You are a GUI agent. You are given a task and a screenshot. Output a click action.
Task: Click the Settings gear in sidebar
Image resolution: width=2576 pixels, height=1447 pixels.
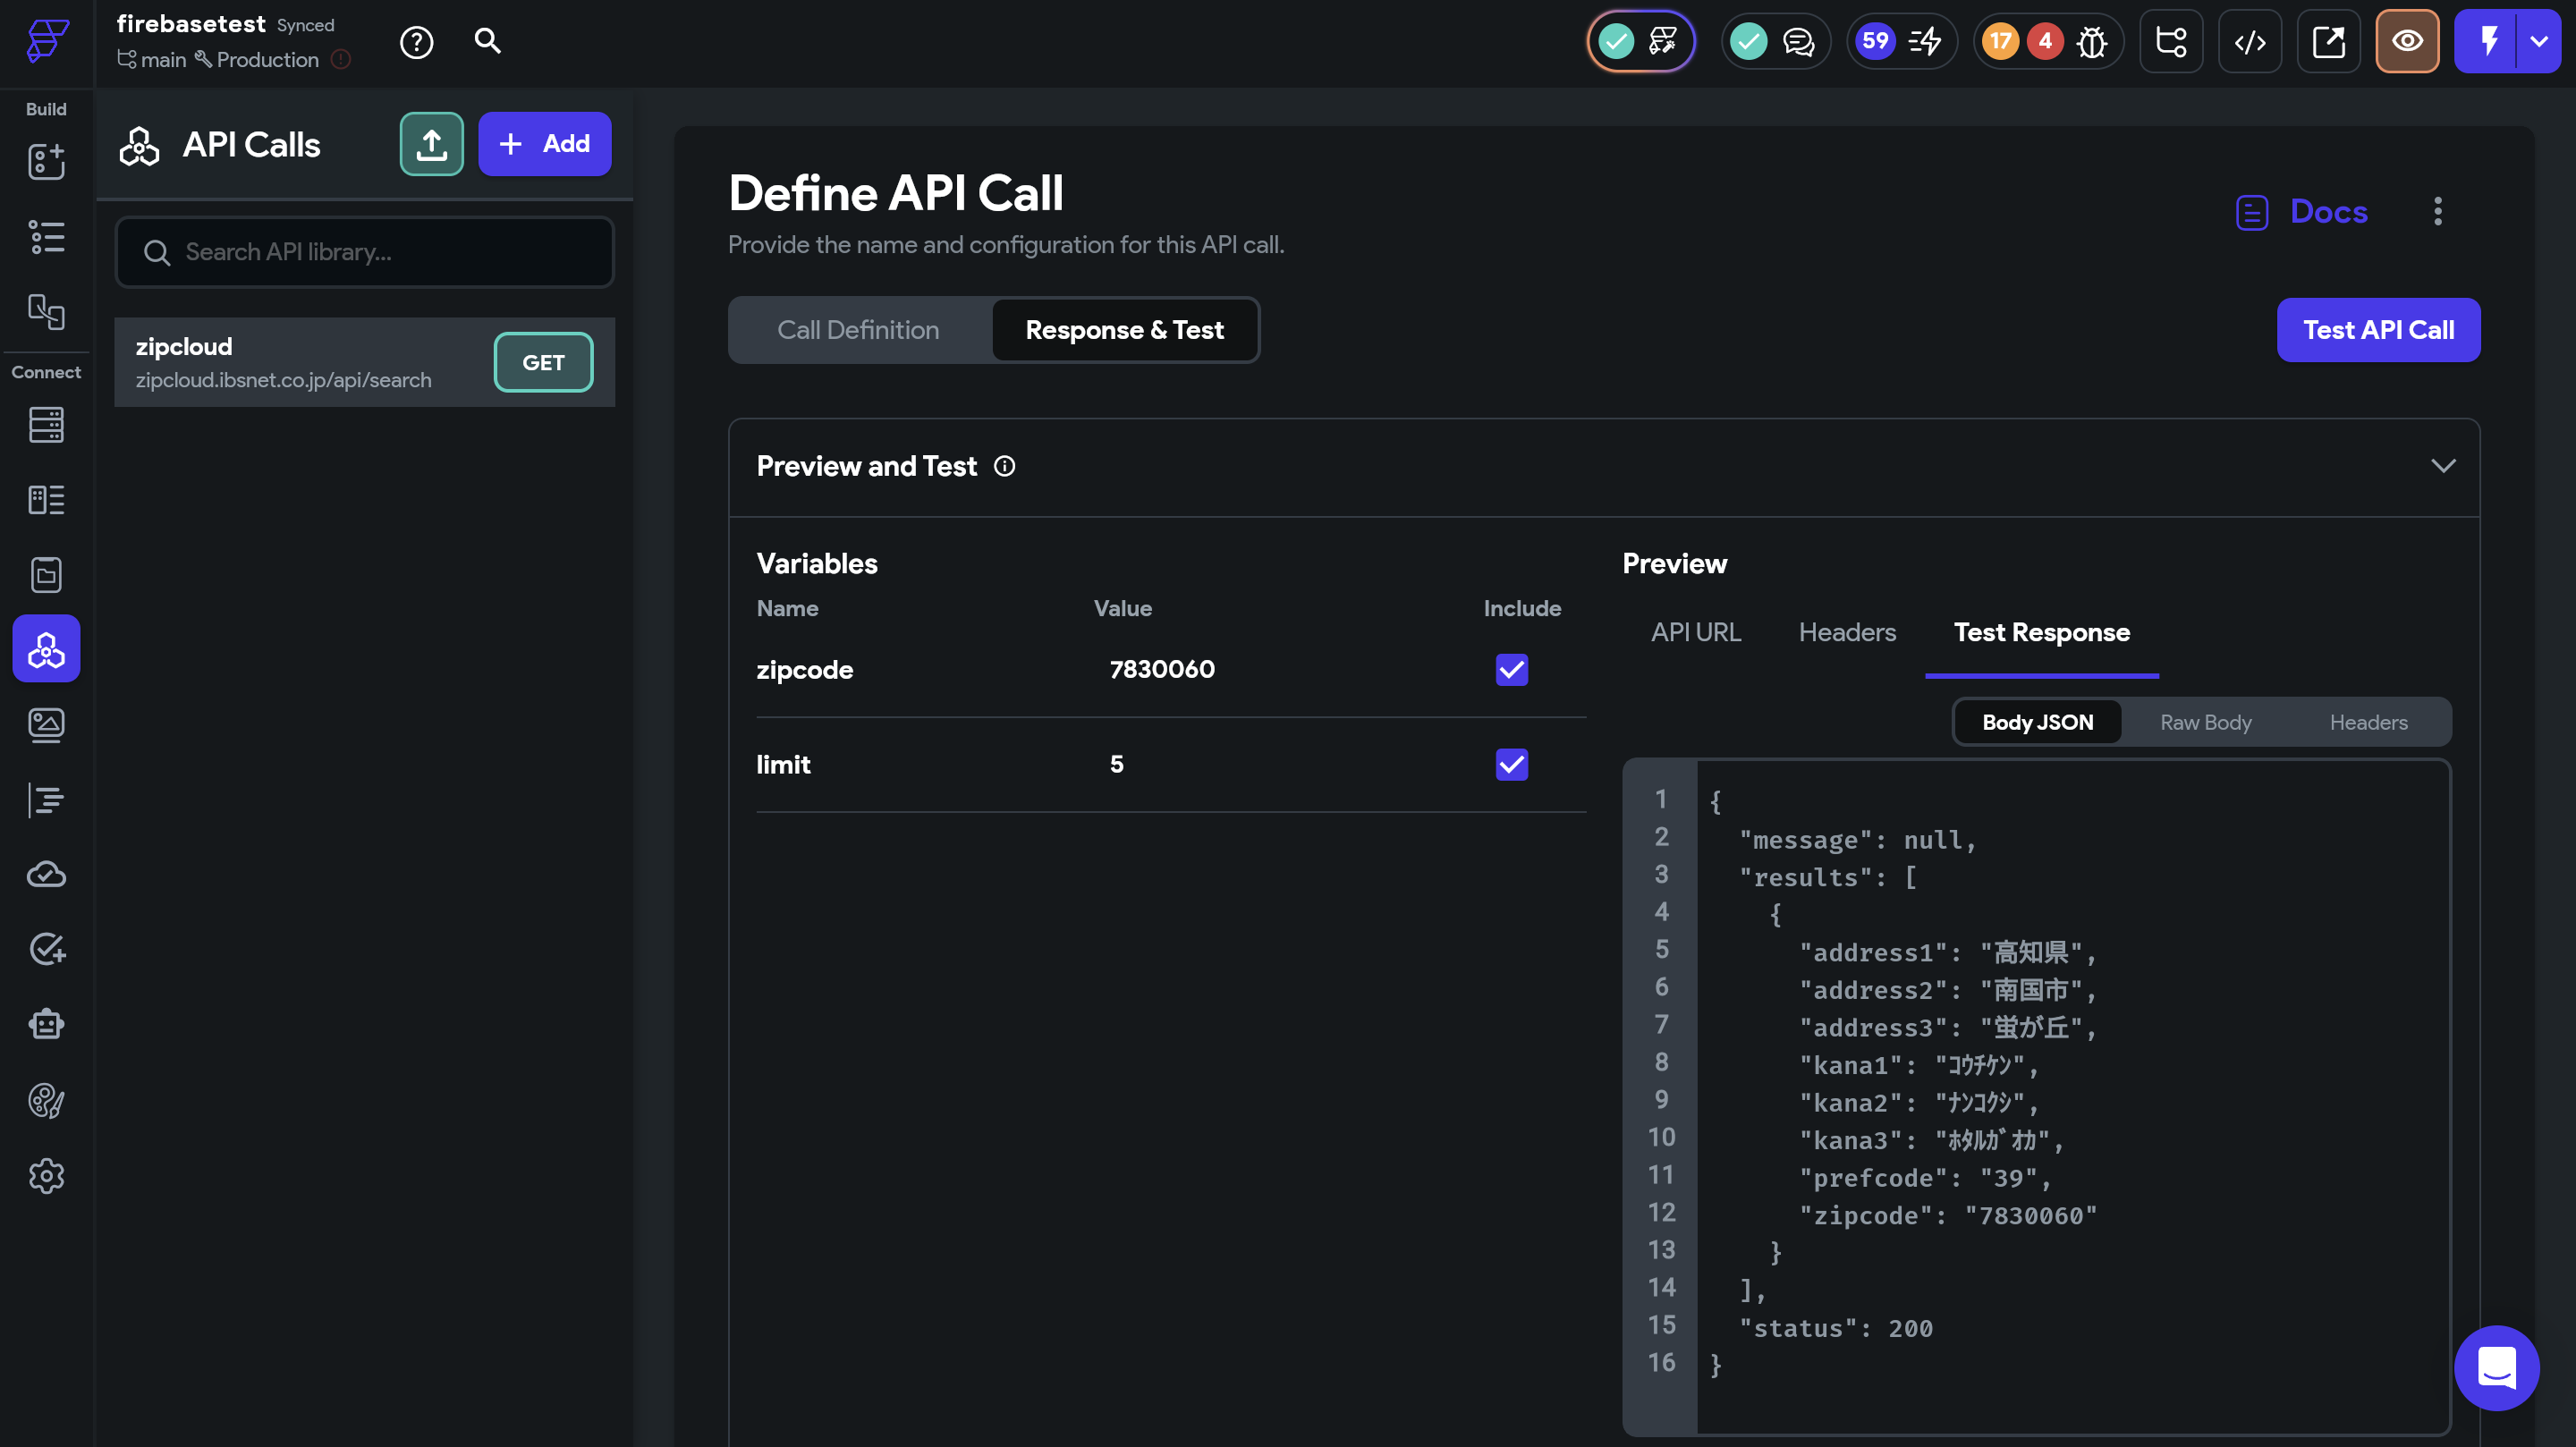point(46,1176)
